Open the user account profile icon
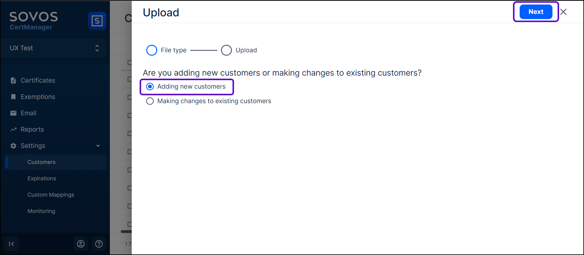Image resolution: width=584 pixels, height=255 pixels. (81, 244)
